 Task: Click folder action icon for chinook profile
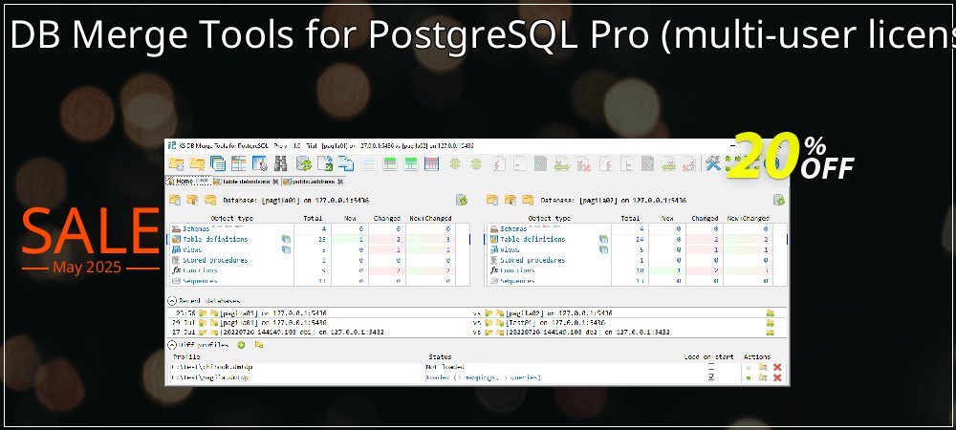[763, 367]
